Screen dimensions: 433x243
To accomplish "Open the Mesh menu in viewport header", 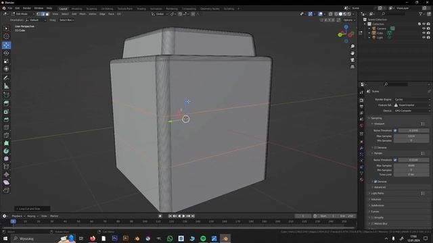I will pyautogui.click(x=83, y=13).
